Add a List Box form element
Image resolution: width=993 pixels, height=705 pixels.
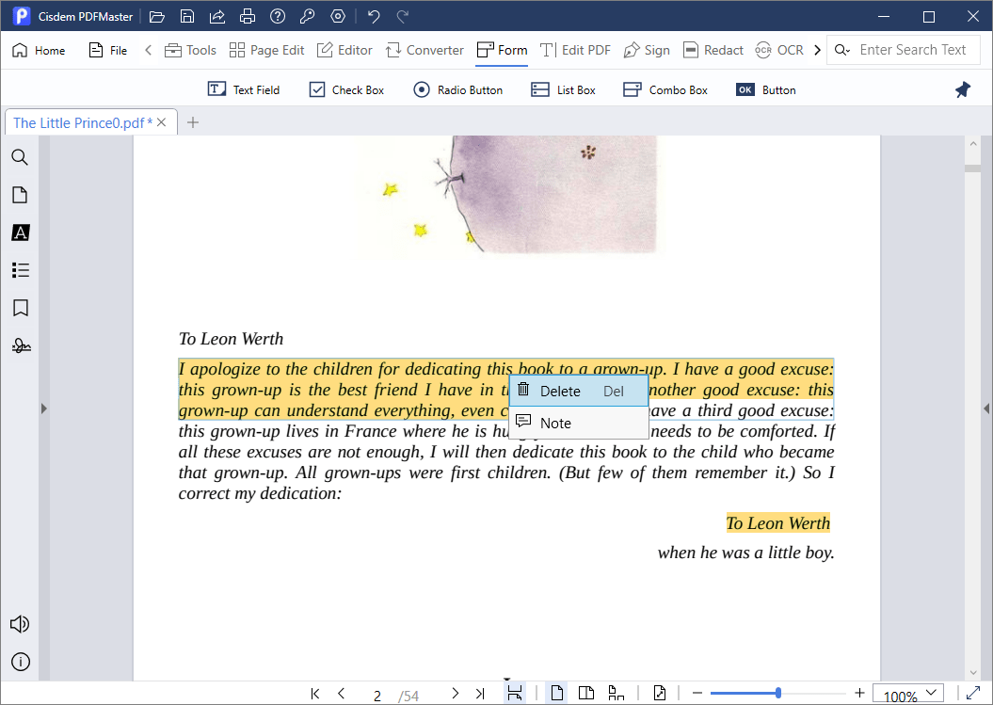pos(564,90)
